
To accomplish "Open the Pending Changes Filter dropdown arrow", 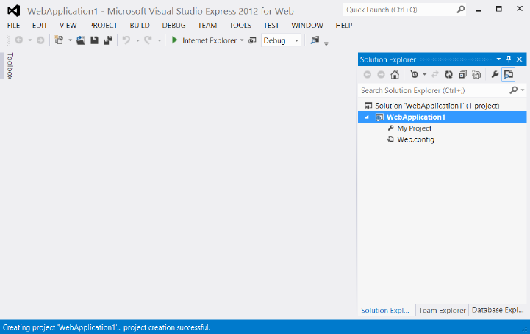I will (x=425, y=75).
